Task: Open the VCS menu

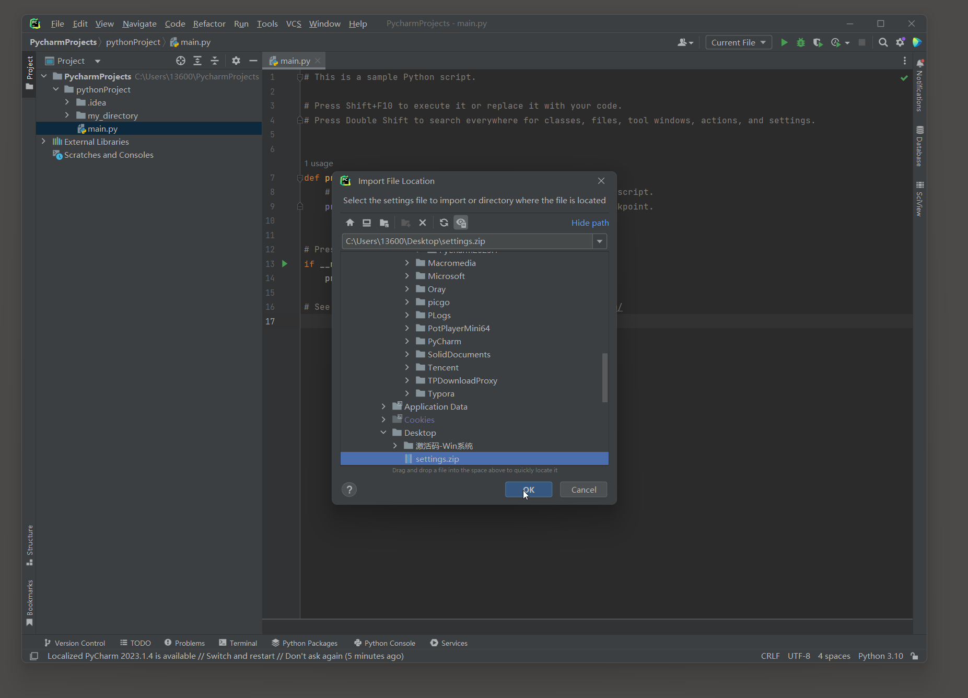Action: 294,24
